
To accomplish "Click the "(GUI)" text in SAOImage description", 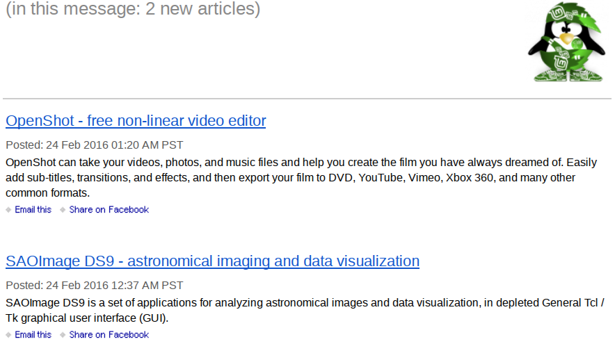I will 153,318.
